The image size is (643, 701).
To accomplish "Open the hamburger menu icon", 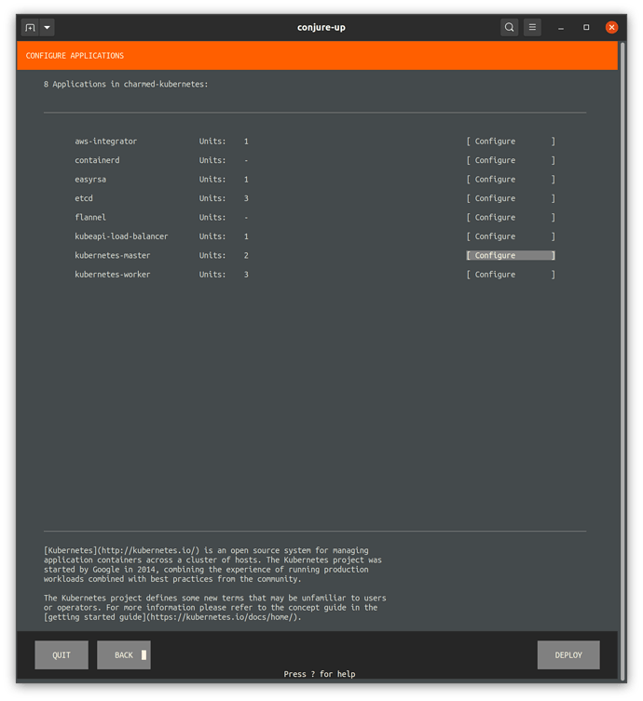I will (532, 27).
